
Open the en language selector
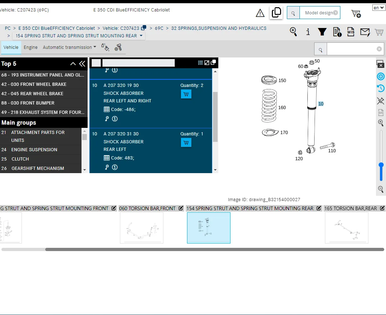point(378,8)
